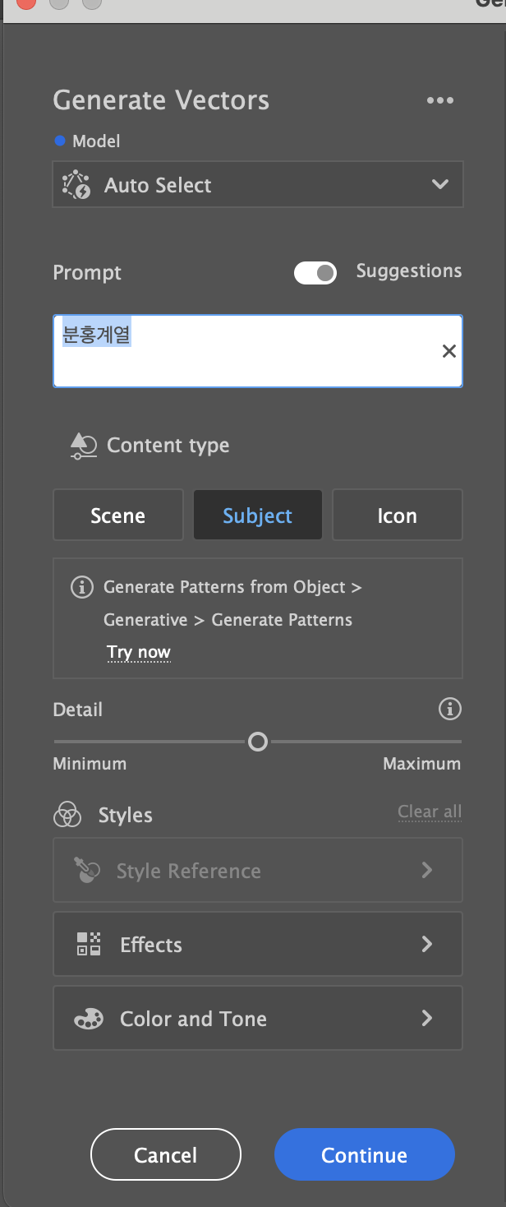Select the Subject content type
The height and width of the screenshot is (1207, 506).
point(258,516)
